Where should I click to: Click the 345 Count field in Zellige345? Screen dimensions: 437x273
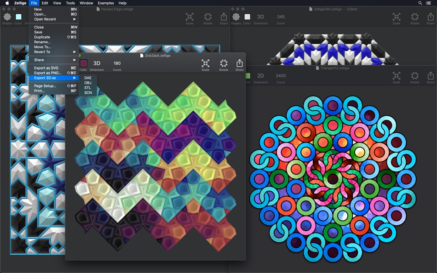point(281,17)
